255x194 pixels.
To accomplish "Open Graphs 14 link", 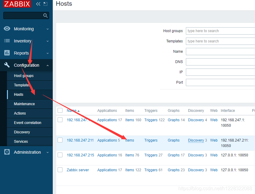I will [174, 120].
